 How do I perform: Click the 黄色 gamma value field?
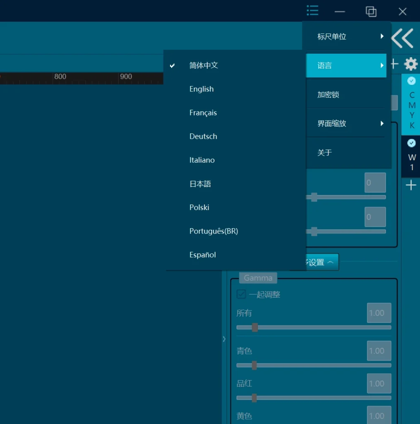pos(379,415)
